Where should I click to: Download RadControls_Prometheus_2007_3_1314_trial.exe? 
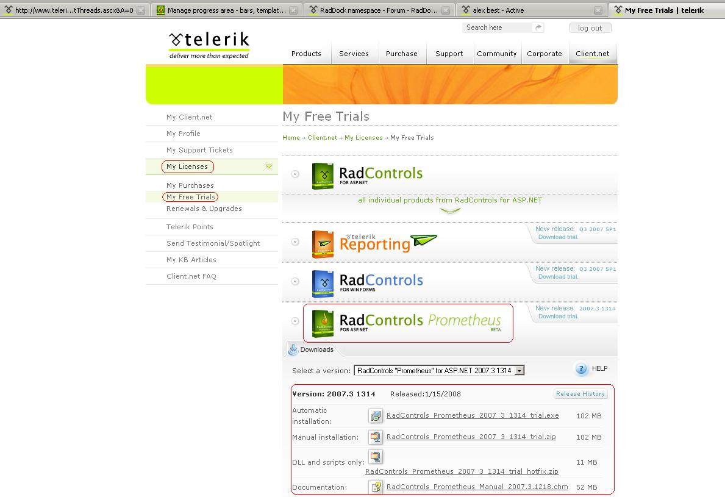tap(473, 416)
